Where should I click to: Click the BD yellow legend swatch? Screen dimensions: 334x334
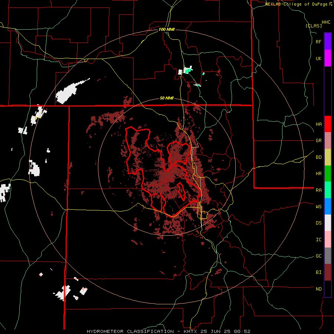coord(328,157)
